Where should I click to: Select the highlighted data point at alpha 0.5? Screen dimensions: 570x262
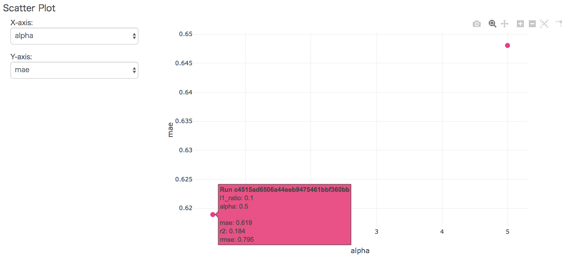(x=213, y=215)
